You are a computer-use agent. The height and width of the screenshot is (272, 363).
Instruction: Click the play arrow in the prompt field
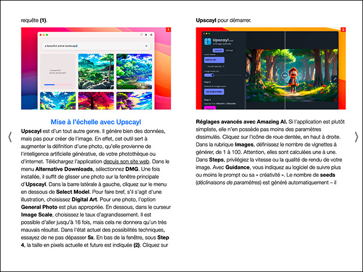coord(146,46)
